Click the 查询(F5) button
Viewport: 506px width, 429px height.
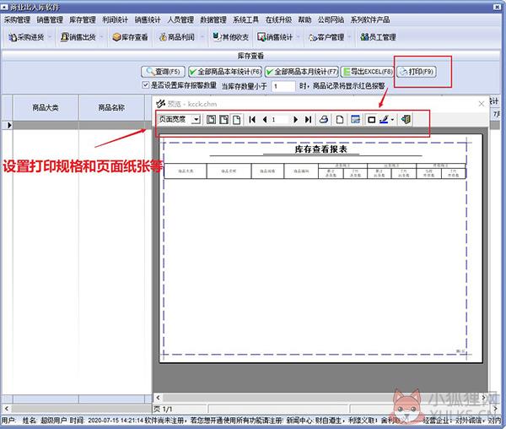(x=163, y=72)
